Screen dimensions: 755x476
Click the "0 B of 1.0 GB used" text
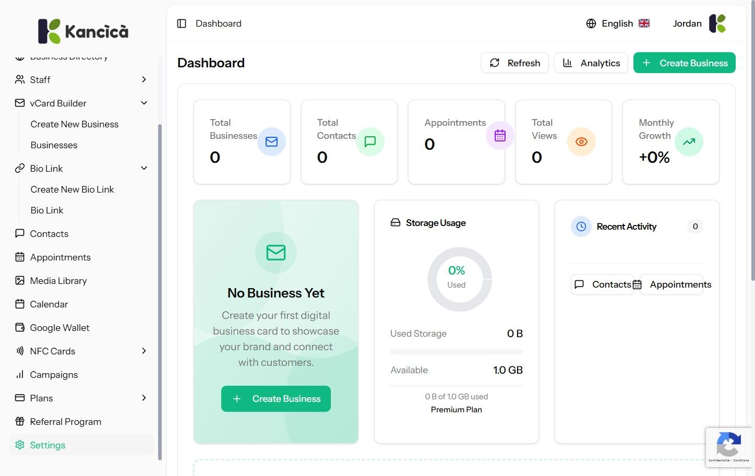(457, 397)
